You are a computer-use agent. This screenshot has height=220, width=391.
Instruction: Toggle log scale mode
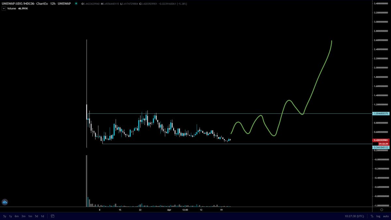tap(378, 216)
